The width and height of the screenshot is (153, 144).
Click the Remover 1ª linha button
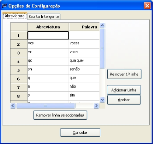click(124, 74)
